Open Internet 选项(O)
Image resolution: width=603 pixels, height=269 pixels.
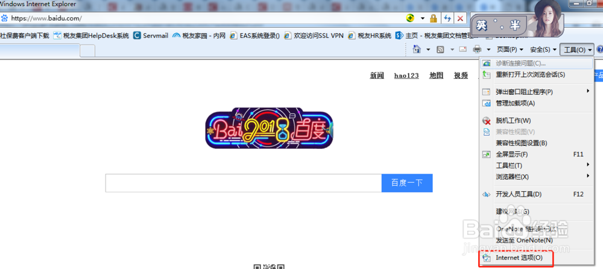pyautogui.click(x=536, y=258)
